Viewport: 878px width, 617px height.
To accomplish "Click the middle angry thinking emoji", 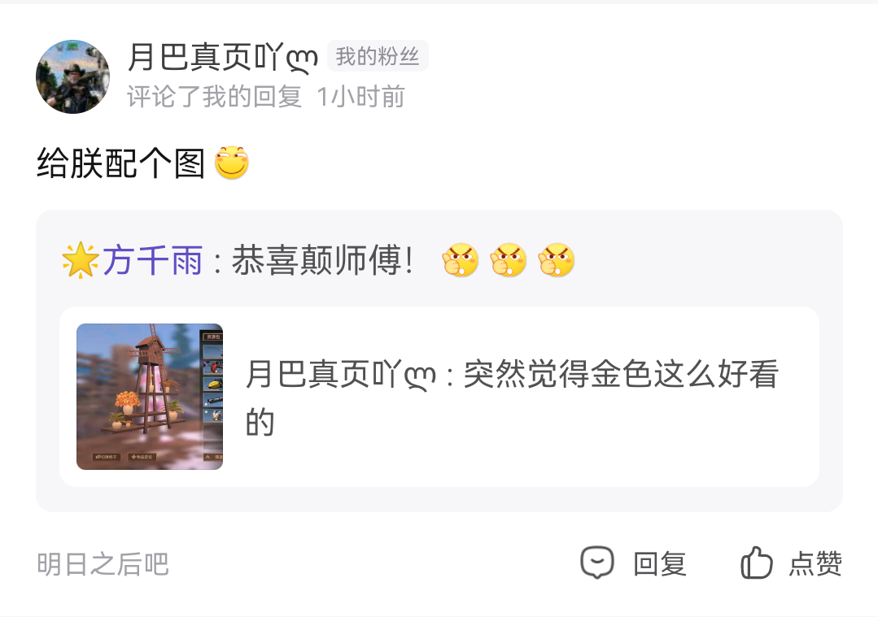I will coord(509,260).
